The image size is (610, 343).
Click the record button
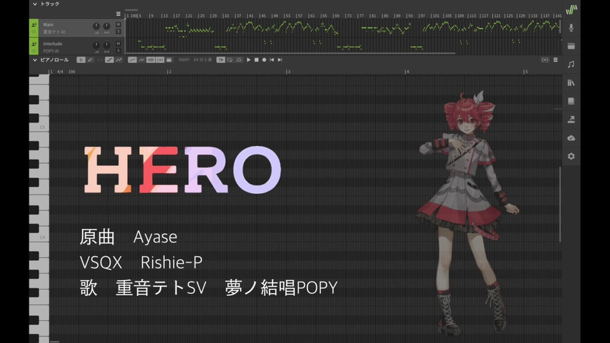pos(264,60)
